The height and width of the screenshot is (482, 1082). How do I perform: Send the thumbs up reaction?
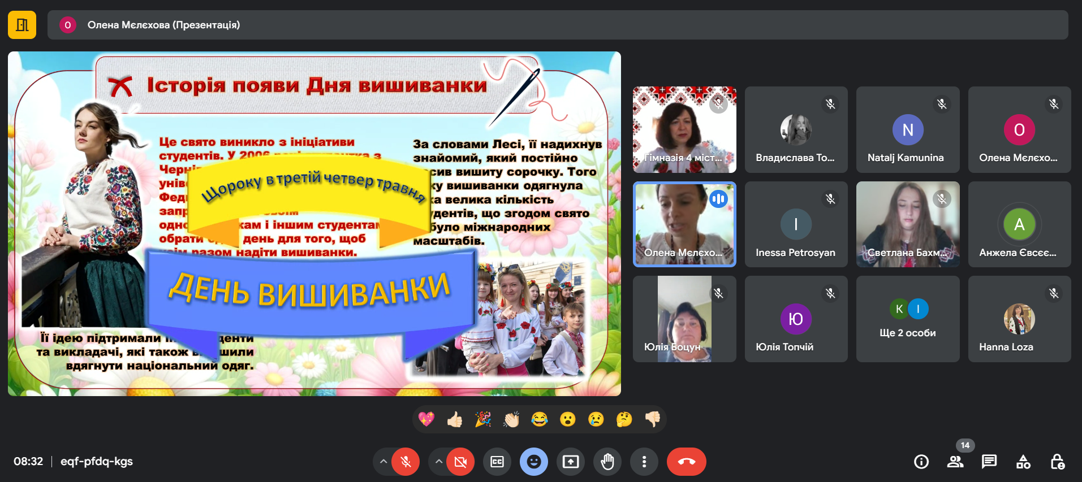(x=454, y=419)
